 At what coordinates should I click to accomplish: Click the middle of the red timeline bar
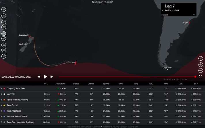point(127,77)
